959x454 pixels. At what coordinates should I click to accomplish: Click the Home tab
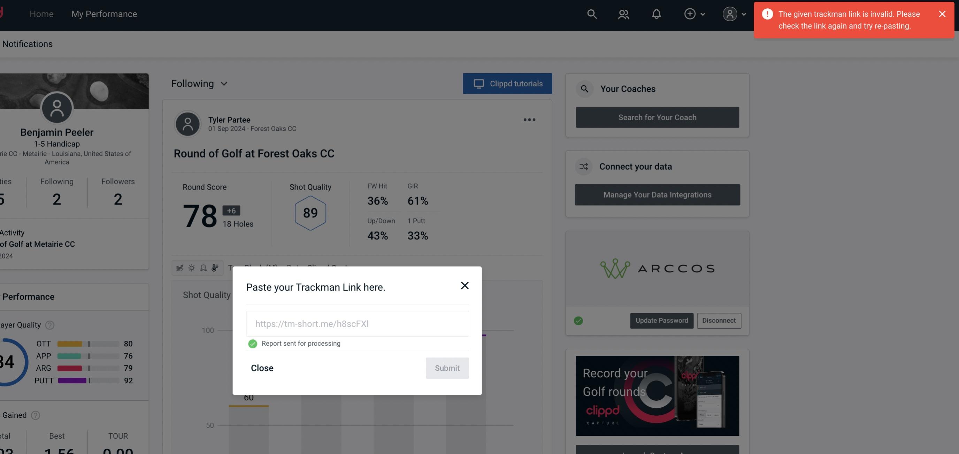pos(41,13)
